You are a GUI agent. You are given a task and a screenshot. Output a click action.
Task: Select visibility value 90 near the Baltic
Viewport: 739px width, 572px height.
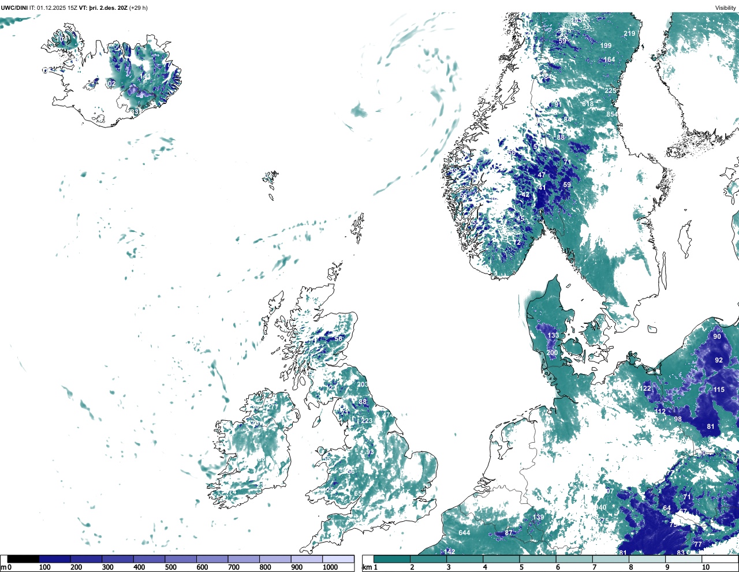(717, 337)
